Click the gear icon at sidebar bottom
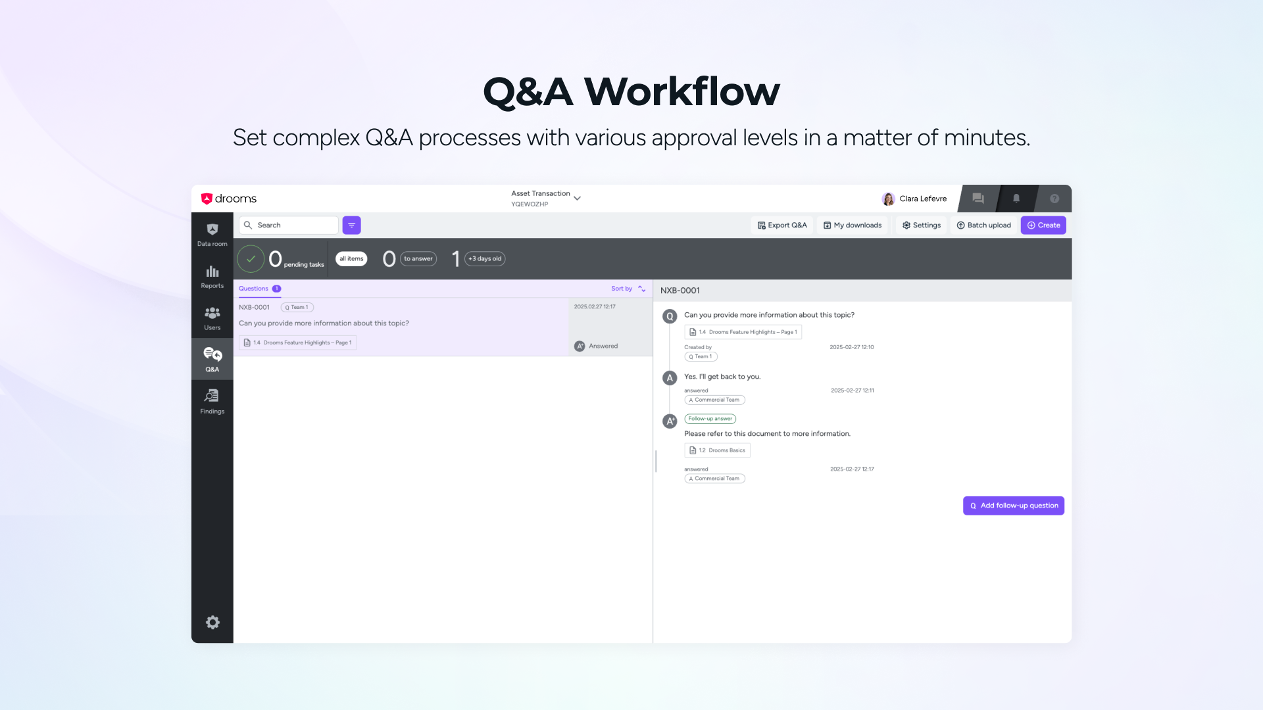This screenshot has width=1263, height=710. tap(212, 622)
